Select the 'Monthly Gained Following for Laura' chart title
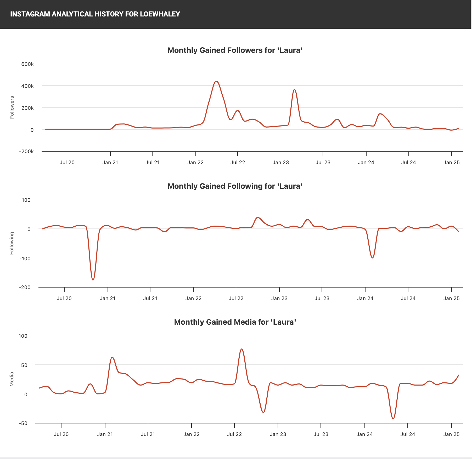 (235, 186)
